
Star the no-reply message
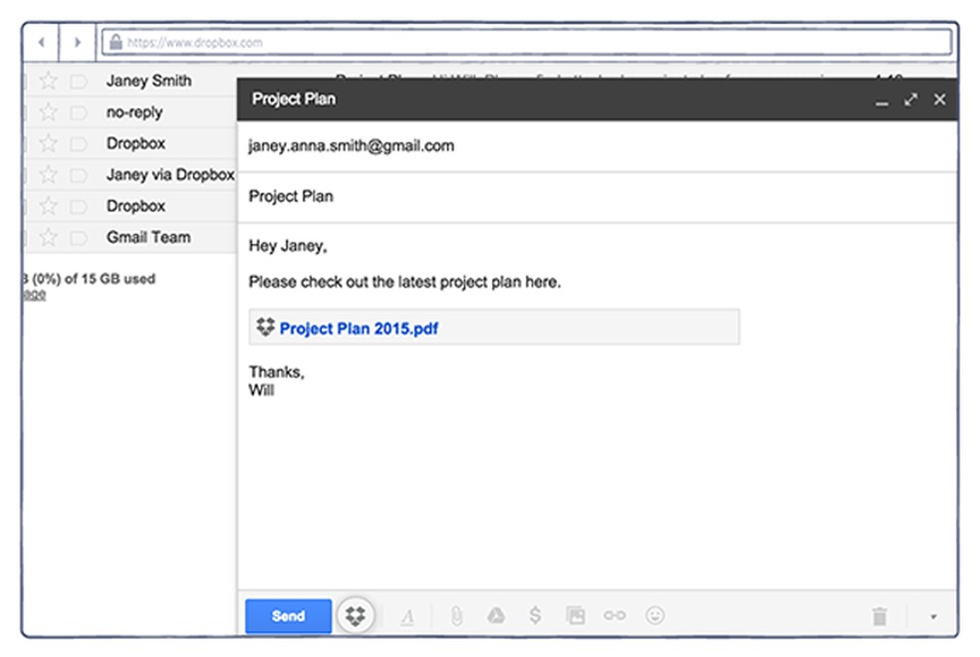pyautogui.click(x=47, y=112)
